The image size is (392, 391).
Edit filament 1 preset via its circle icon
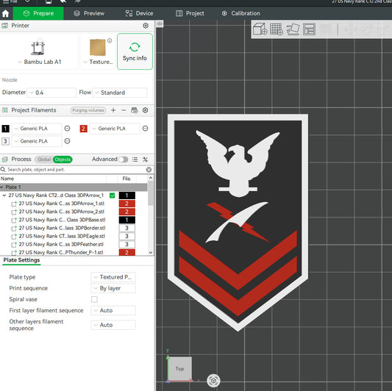coord(67,129)
